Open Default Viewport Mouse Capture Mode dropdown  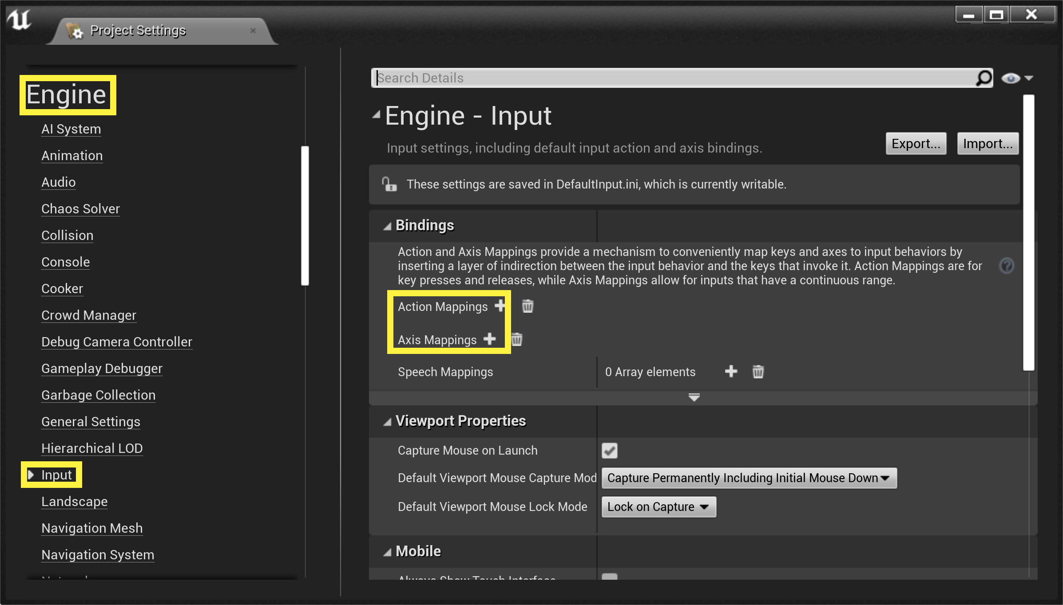(x=749, y=478)
